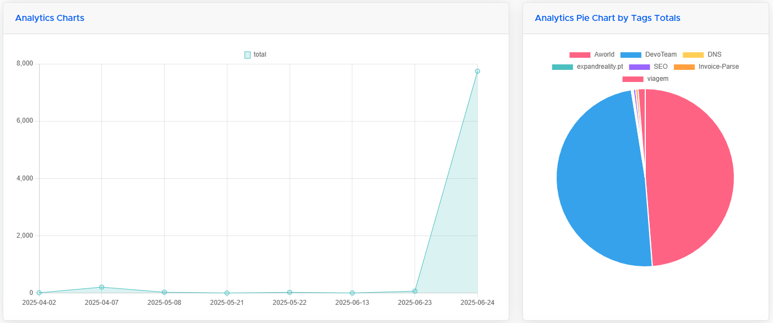Toggle viagem legend entry
The height and width of the screenshot is (323, 773).
click(x=645, y=79)
